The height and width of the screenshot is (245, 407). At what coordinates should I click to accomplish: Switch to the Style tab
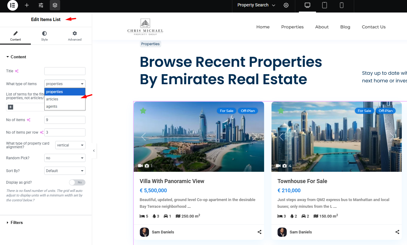tap(45, 36)
